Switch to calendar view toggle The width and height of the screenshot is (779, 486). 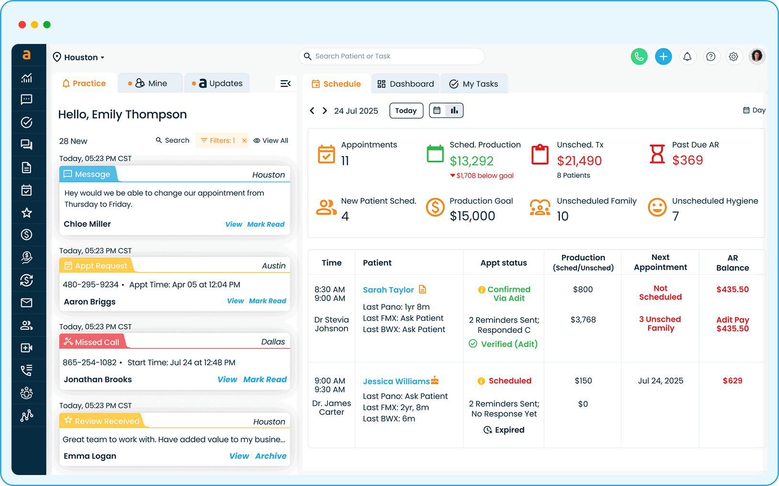pyautogui.click(x=437, y=111)
